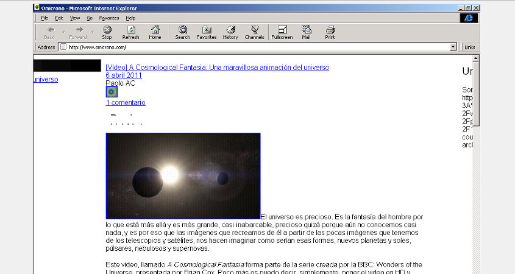Click the space animation image
Screen dimensions: 515x274
pyautogui.click(x=183, y=176)
